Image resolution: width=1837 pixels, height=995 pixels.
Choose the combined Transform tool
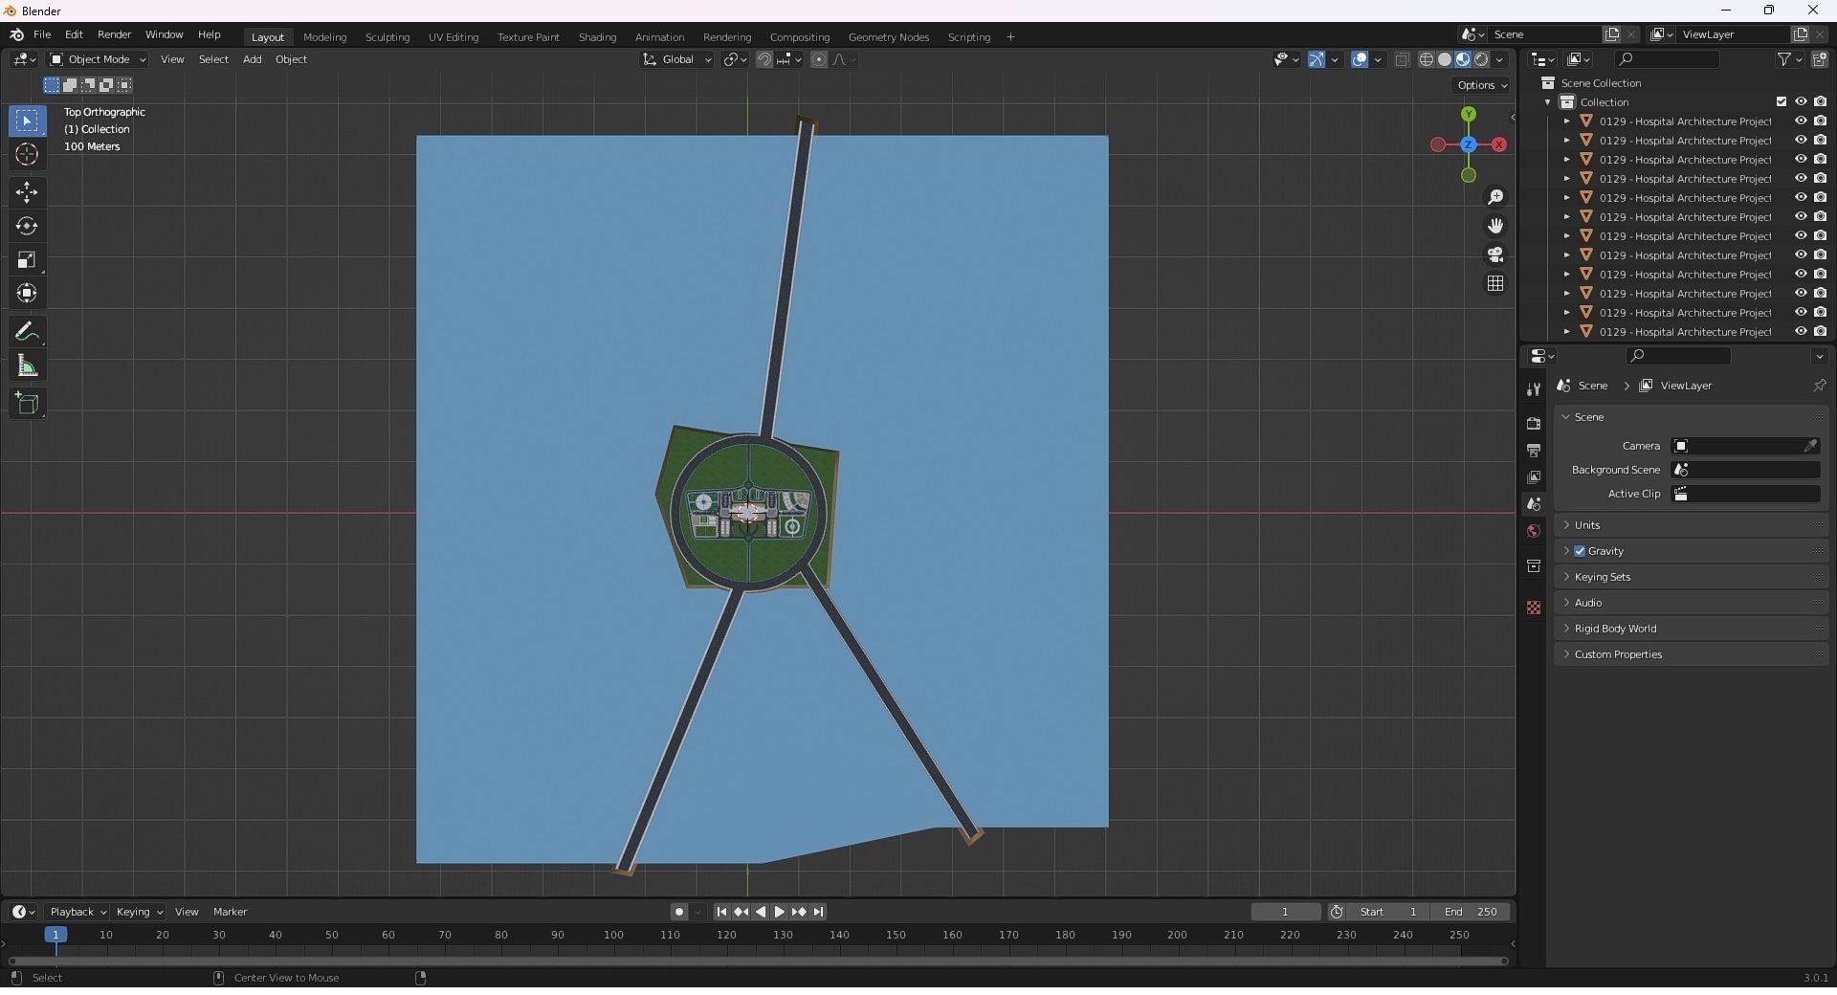[x=27, y=294]
